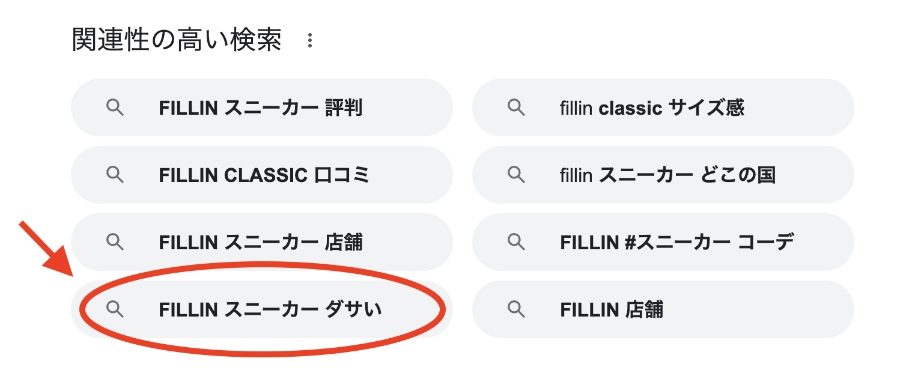Select the FILLIN スニーカー 評判 related search

coord(261,108)
